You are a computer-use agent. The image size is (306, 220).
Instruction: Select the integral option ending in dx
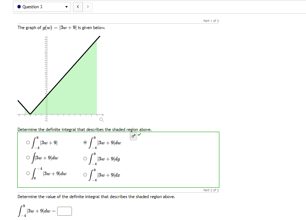[85, 175]
